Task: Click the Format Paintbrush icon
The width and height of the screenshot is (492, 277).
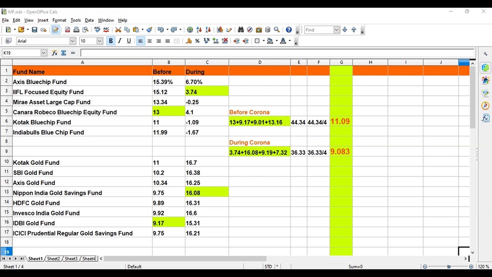Action: 149,30
